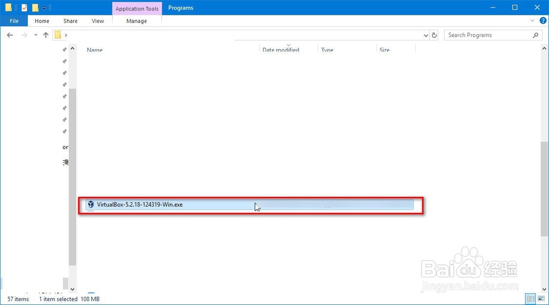Open Help with the question mark icon
The image size is (549, 305).
(x=543, y=21)
